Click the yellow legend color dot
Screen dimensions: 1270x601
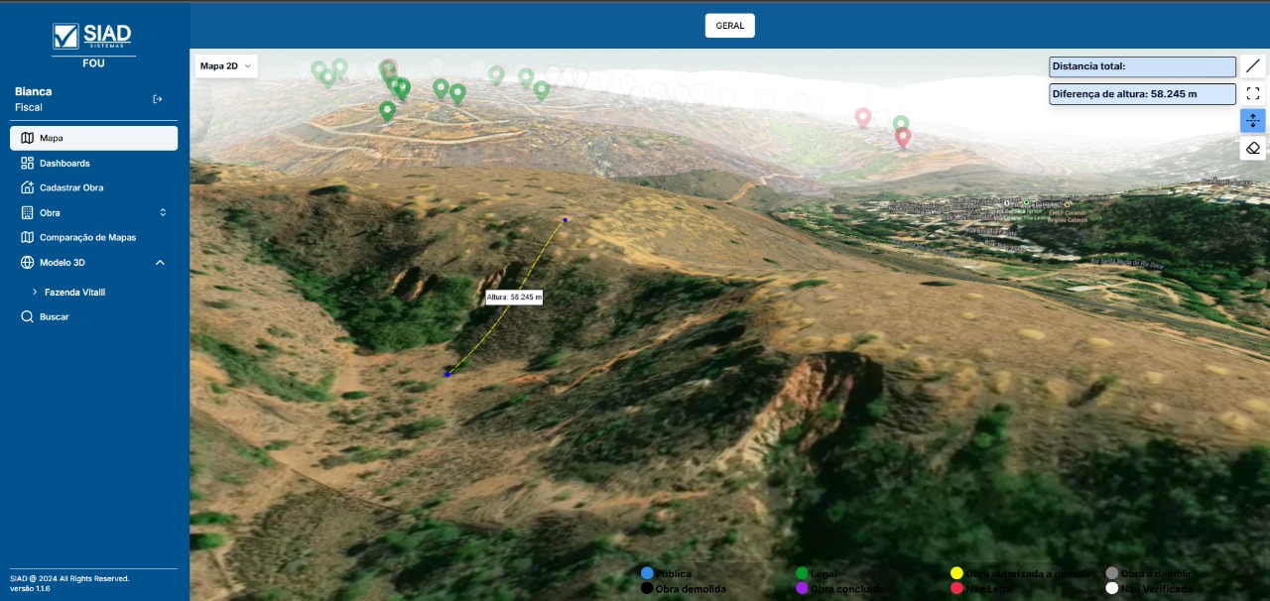pyautogui.click(x=956, y=573)
